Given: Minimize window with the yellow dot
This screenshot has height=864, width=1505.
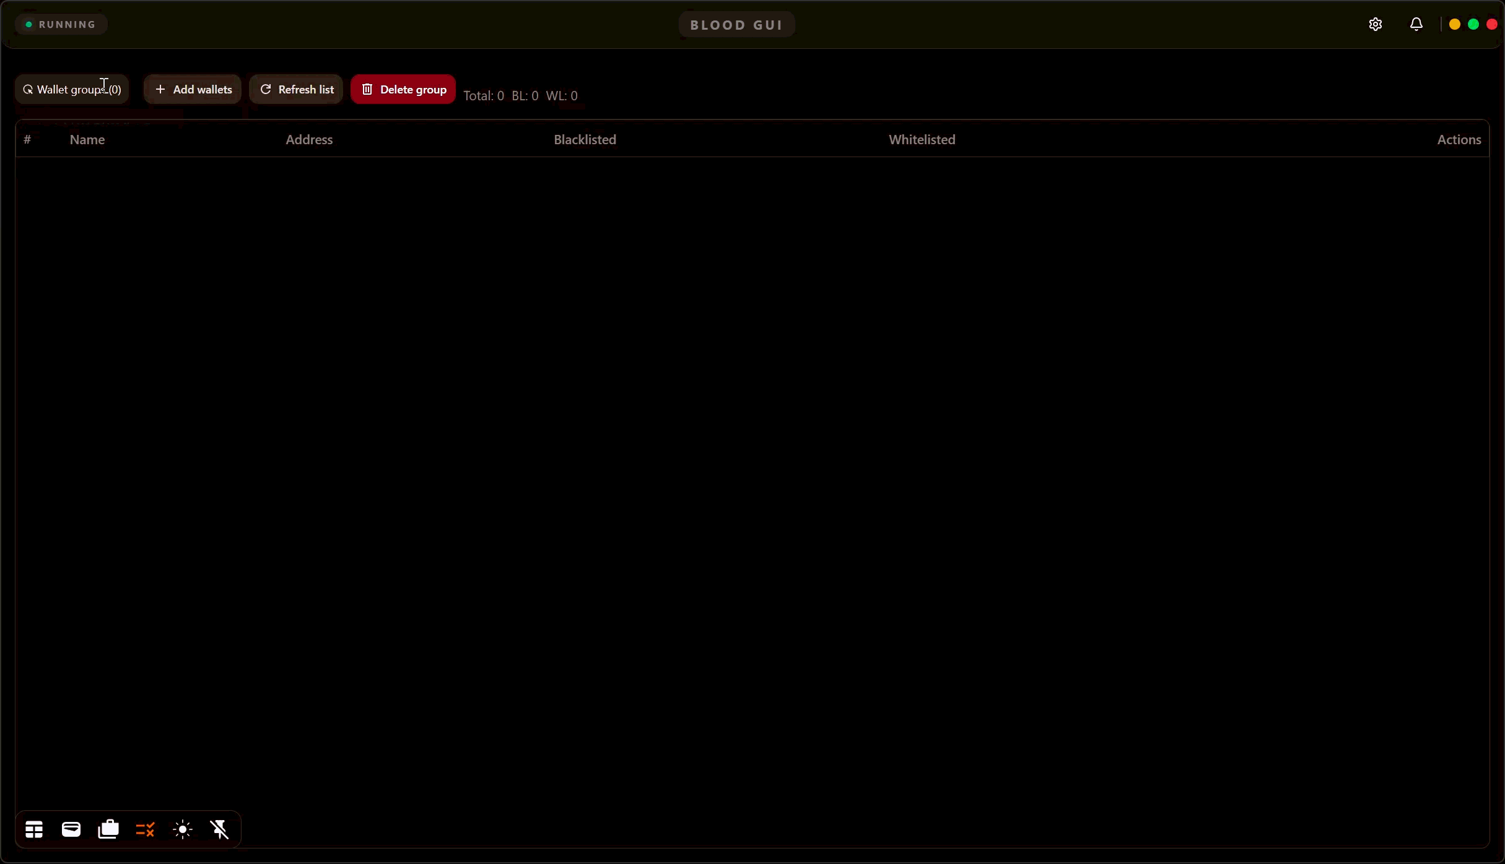Looking at the screenshot, I should [x=1455, y=24].
